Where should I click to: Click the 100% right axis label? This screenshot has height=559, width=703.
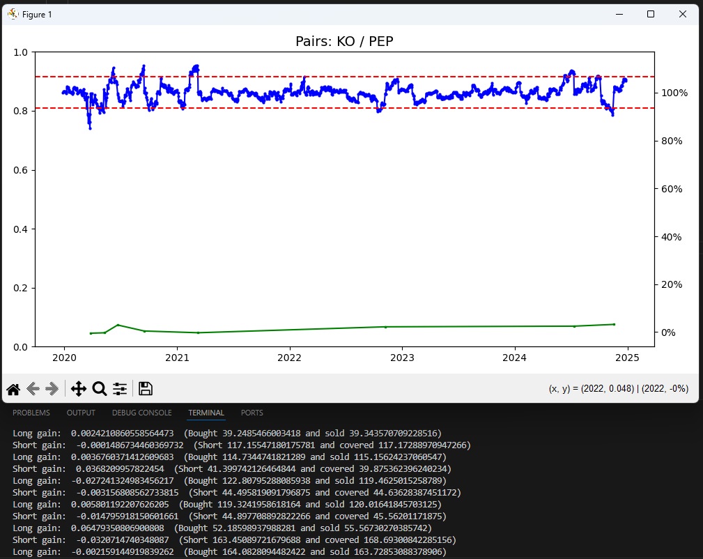(674, 93)
